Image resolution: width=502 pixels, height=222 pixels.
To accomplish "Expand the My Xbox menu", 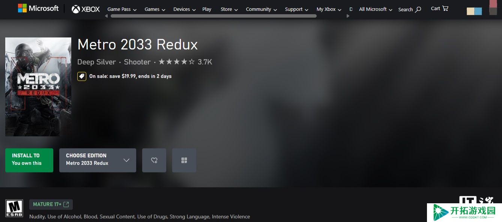I will [x=329, y=9].
